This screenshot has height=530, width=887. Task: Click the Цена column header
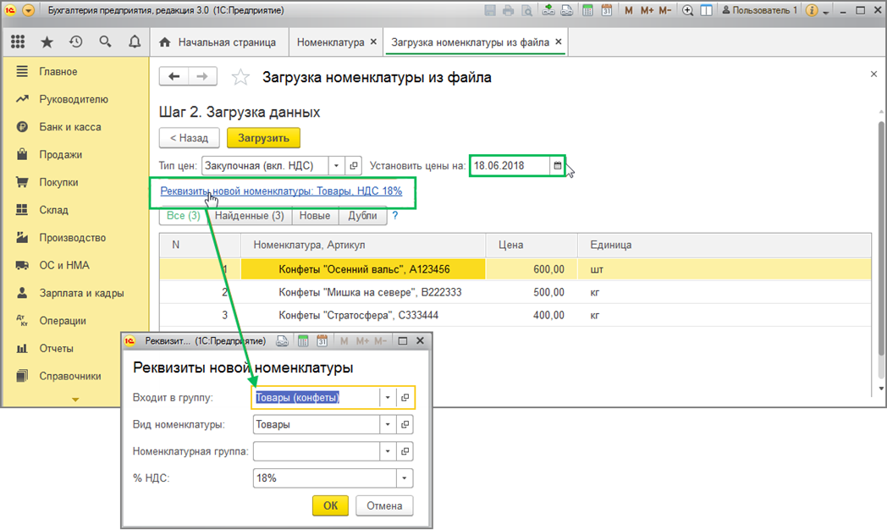point(532,245)
